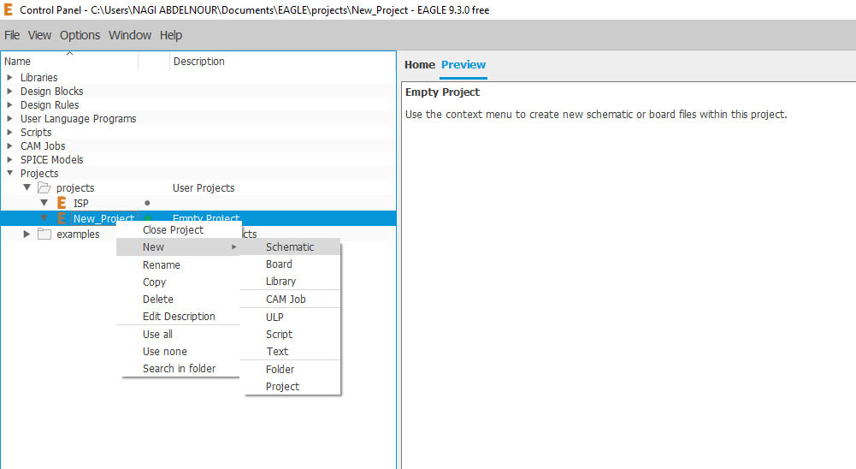Viewport: 856px width, 469px height.
Task: Create a new Schematic from submenu
Action: tap(290, 247)
